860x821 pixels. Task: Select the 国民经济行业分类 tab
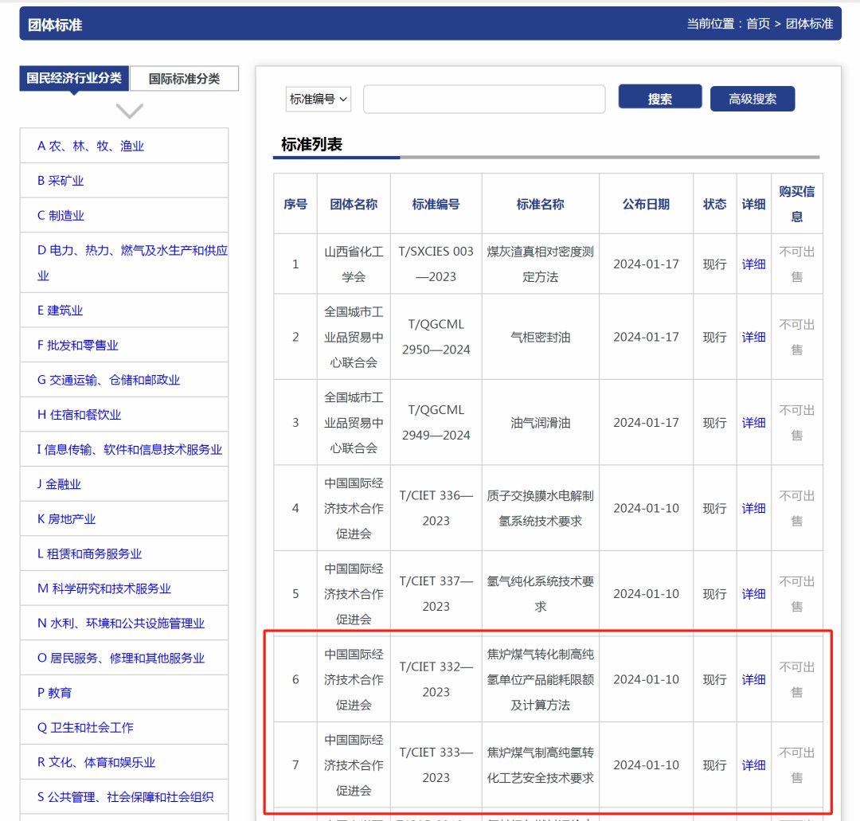coord(74,78)
